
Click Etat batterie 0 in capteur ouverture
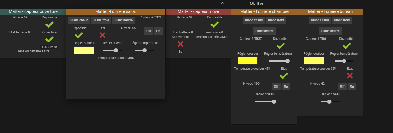[x=19, y=32]
